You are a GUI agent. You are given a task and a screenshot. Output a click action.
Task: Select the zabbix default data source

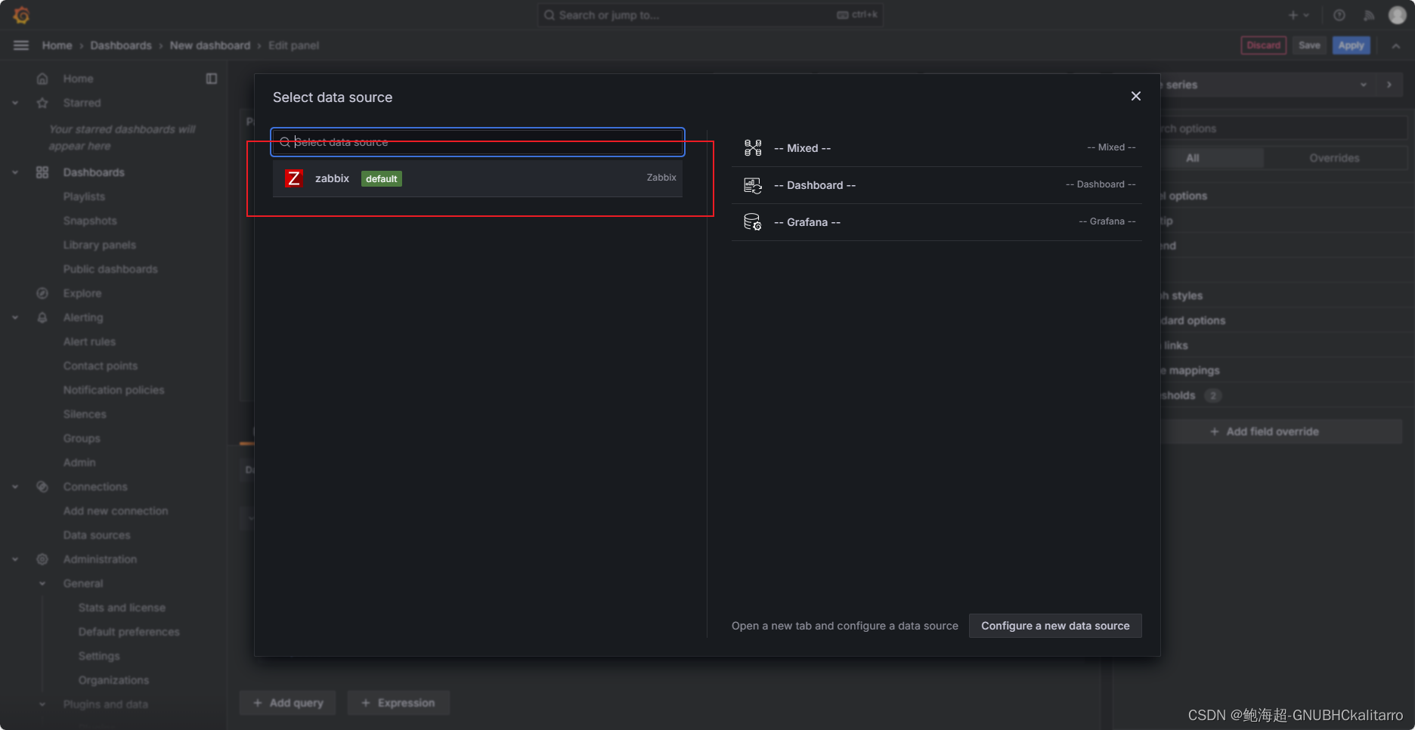[x=478, y=178]
